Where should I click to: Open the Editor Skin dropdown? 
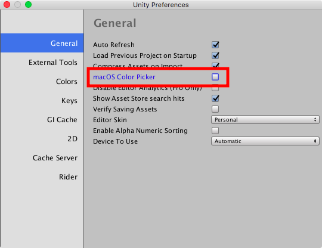[265, 120]
